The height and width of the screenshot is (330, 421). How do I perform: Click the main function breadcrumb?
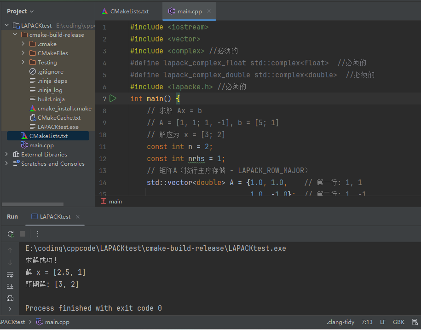click(x=115, y=202)
